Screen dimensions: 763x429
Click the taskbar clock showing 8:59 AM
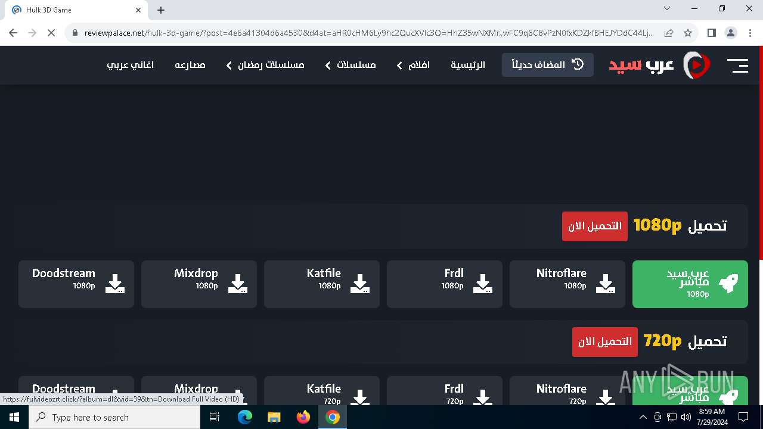(711, 417)
